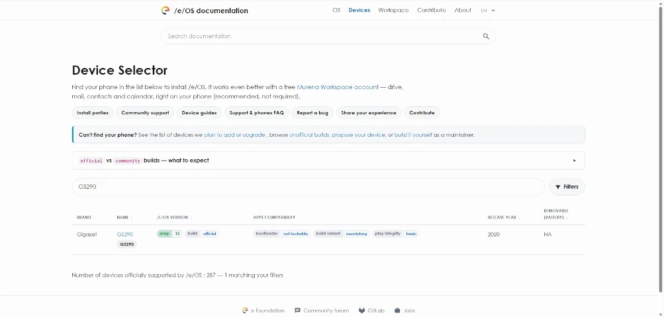Sort by Name using its sort icon
The width and height of the screenshot is (664, 317).
(132, 218)
